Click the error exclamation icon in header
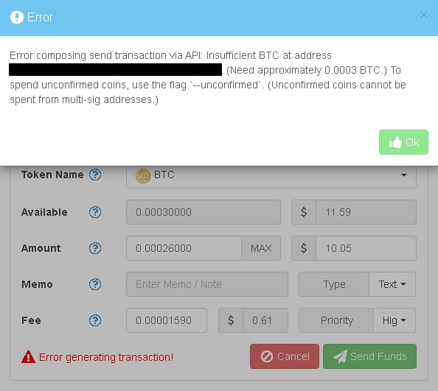Image resolution: width=438 pixels, height=391 pixels. 17,17
